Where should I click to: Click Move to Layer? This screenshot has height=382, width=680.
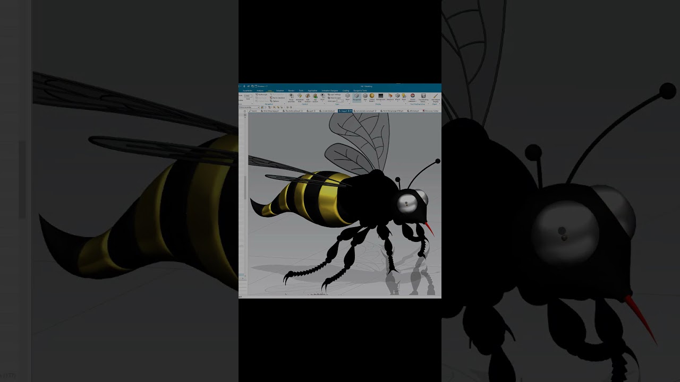[x=335, y=98]
